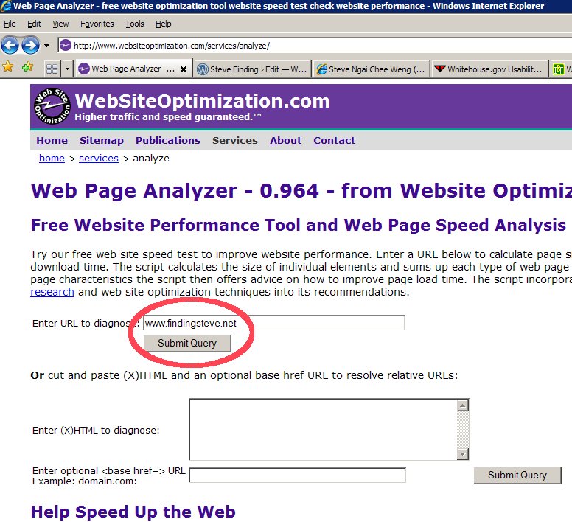
Task: Add to Favorites with green plus star
Action: [x=27, y=67]
